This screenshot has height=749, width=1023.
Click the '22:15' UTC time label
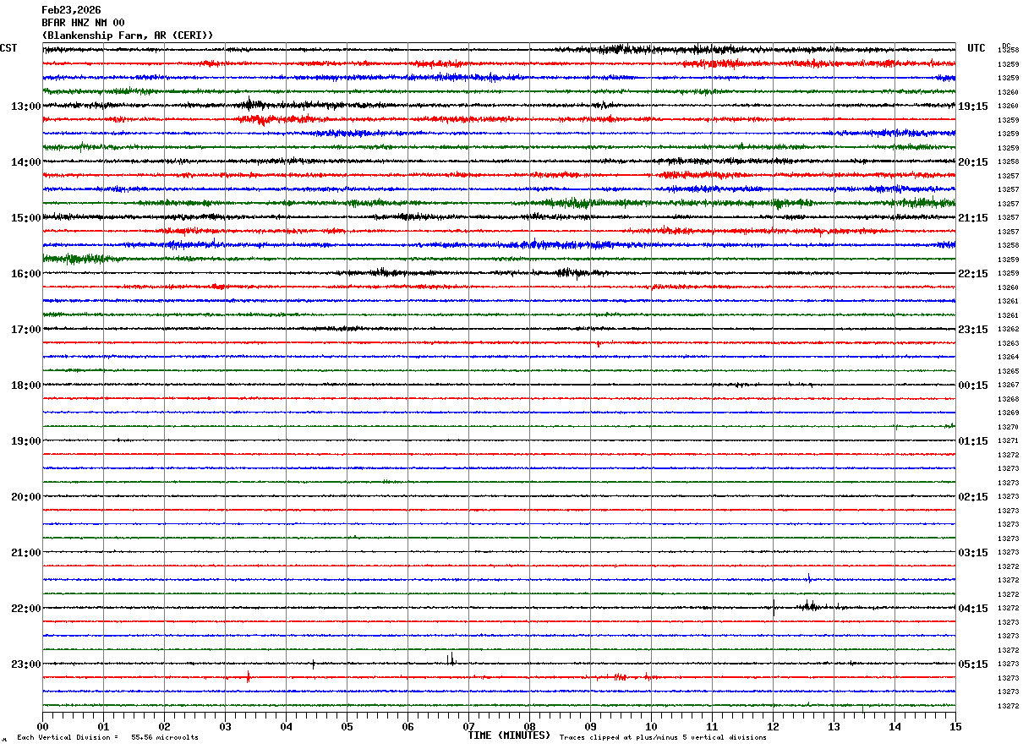click(973, 274)
